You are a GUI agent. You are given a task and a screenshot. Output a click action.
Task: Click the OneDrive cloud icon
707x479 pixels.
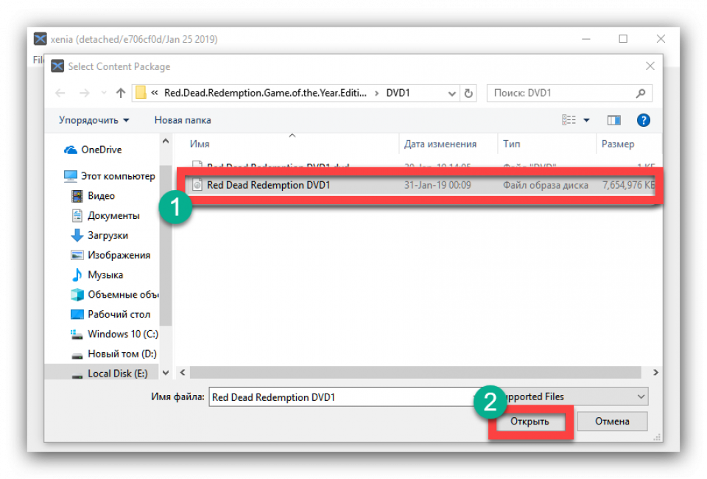pyautogui.click(x=71, y=150)
